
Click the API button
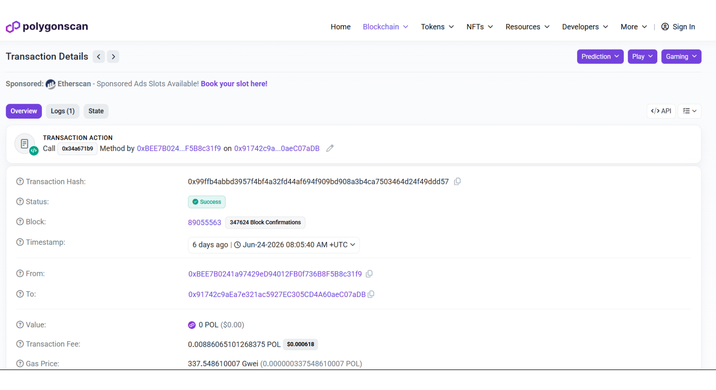coord(661,111)
